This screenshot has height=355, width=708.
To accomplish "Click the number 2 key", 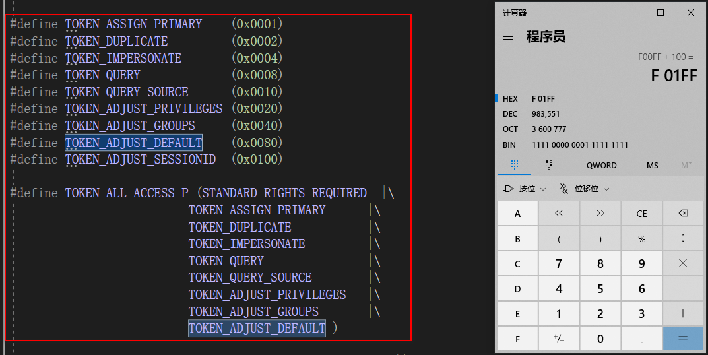I will (600, 313).
